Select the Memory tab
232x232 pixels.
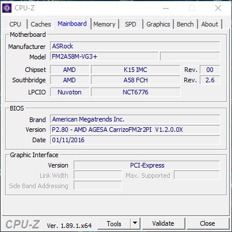[x=104, y=24]
